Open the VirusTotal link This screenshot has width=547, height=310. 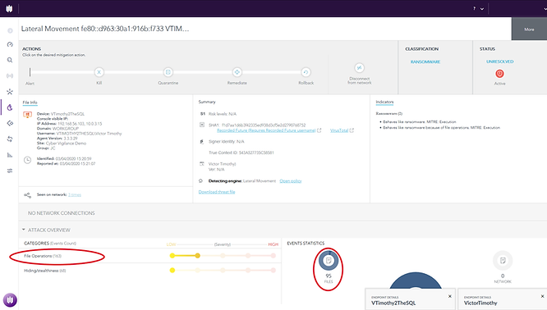[x=339, y=130]
